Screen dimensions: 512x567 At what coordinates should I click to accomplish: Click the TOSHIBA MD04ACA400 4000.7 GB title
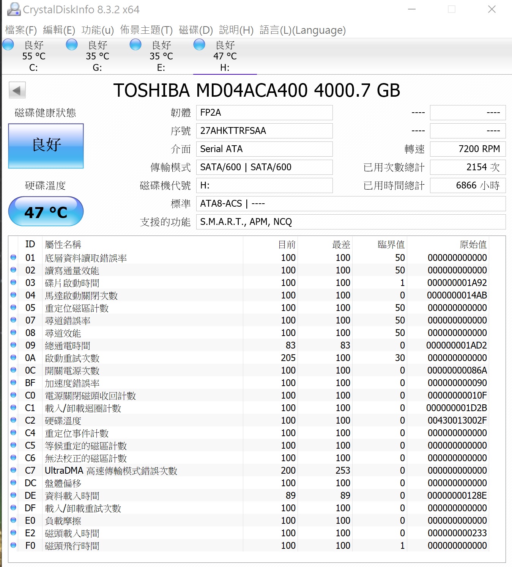[257, 90]
